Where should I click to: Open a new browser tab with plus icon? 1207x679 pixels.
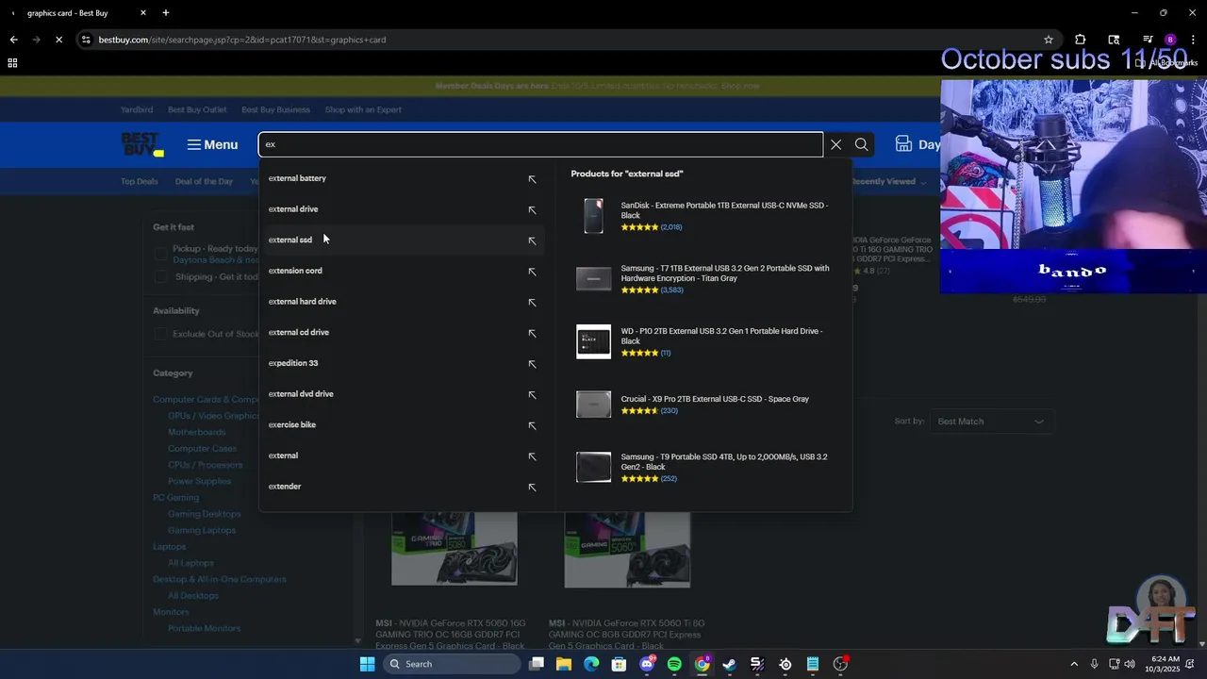tap(166, 13)
